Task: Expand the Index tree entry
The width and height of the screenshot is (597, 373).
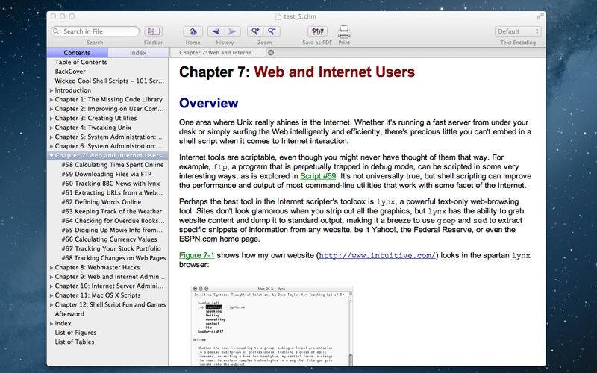Action: [51, 324]
